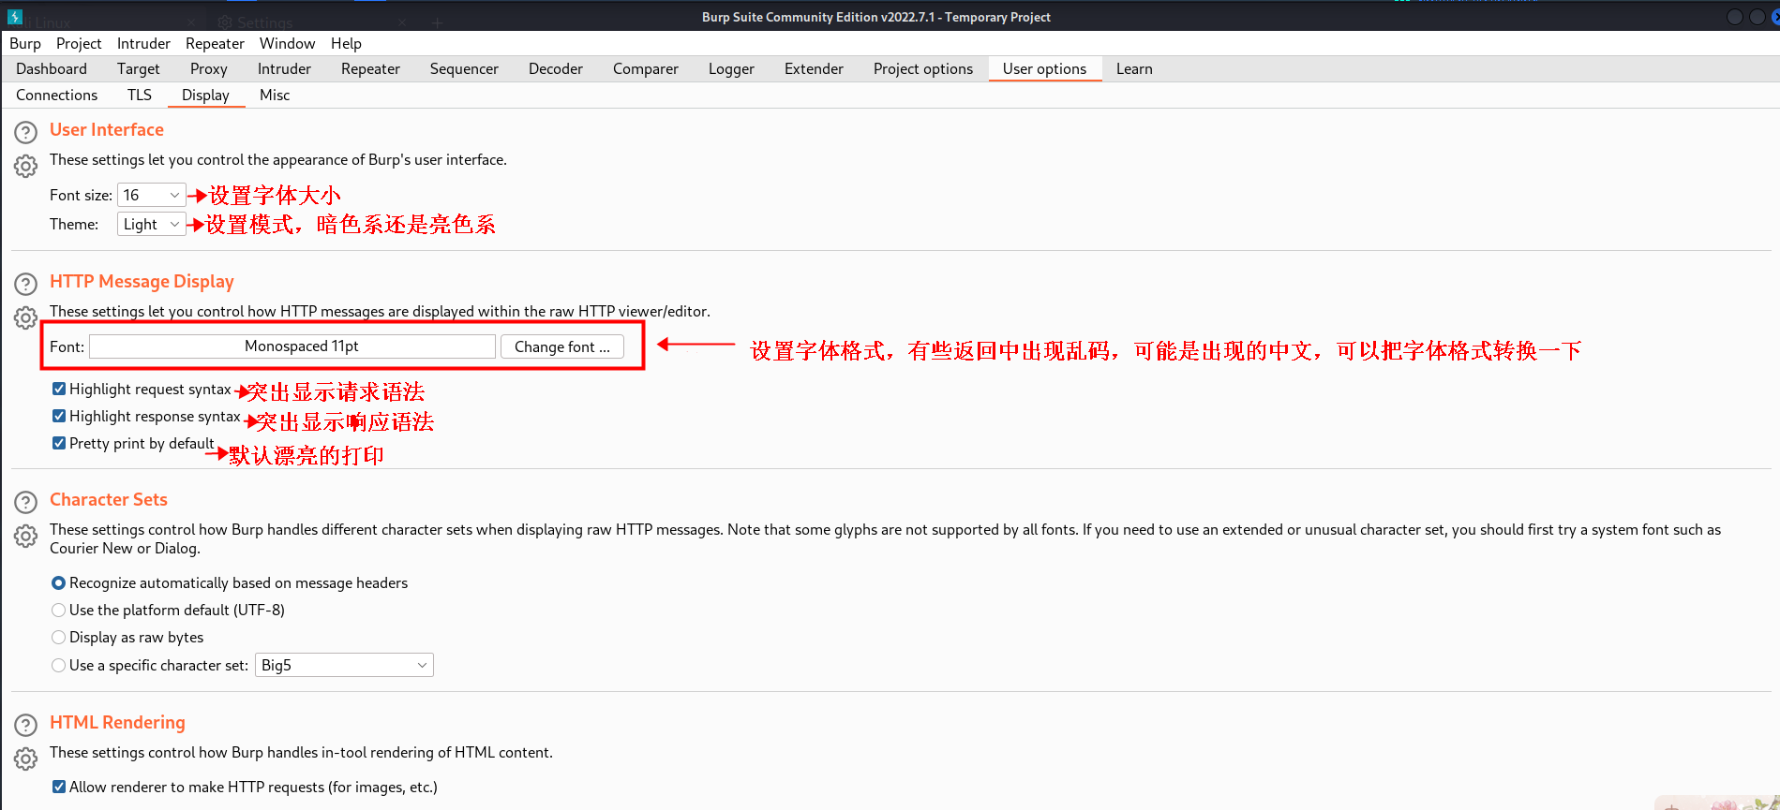Open the TLS sub-tab
Image resolution: width=1780 pixels, height=810 pixels.
[x=140, y=95]
